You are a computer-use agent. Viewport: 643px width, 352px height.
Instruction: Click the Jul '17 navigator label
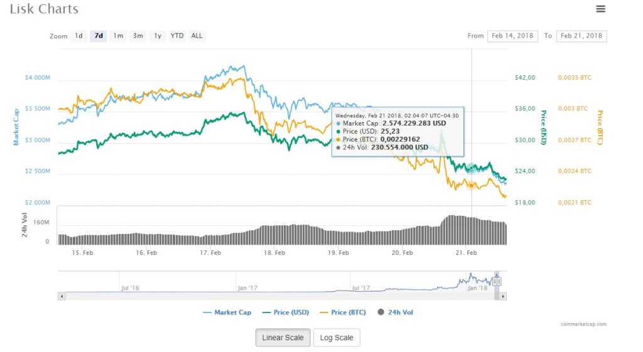[x=361, y=288]
